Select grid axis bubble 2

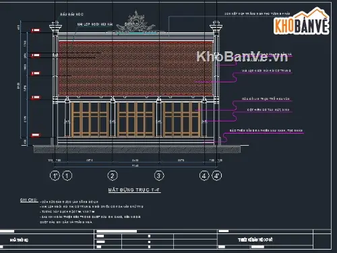point(113,175)
